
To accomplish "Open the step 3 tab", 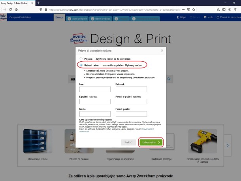I will 121,19.
